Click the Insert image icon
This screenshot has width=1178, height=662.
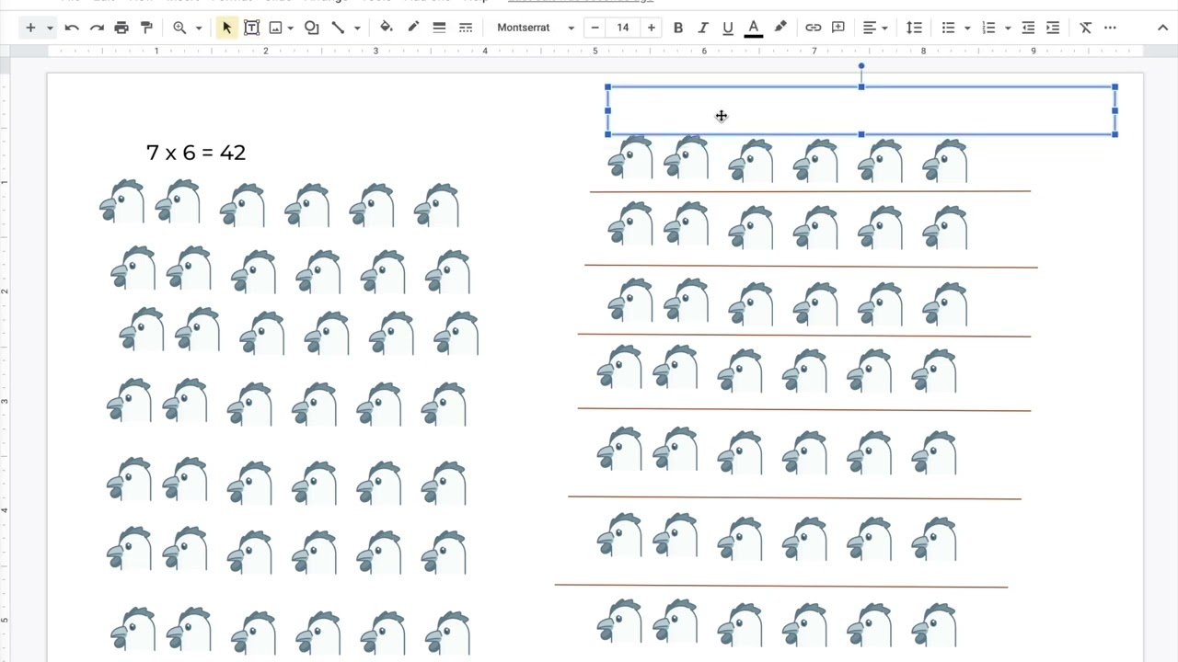point(275,28)
